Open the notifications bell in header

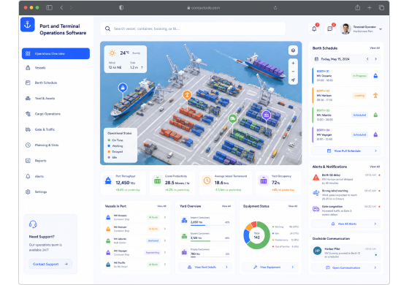(314, 28)
